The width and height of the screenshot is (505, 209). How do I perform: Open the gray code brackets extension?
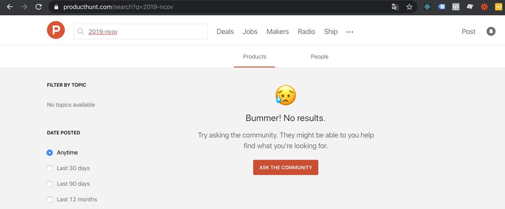[x=456, y=7]
